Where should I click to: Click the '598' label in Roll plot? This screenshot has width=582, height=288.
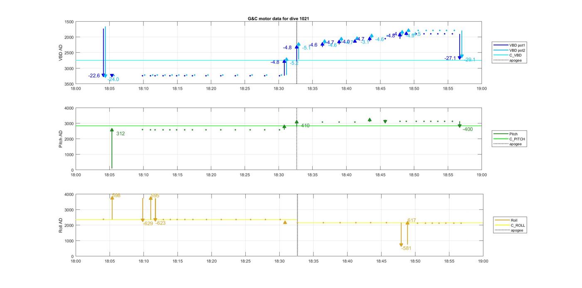click(116, 195)
